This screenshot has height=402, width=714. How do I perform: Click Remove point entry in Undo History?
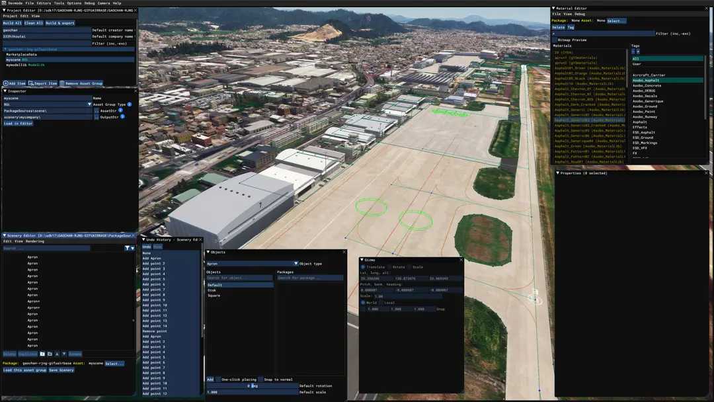pos(154,331)
